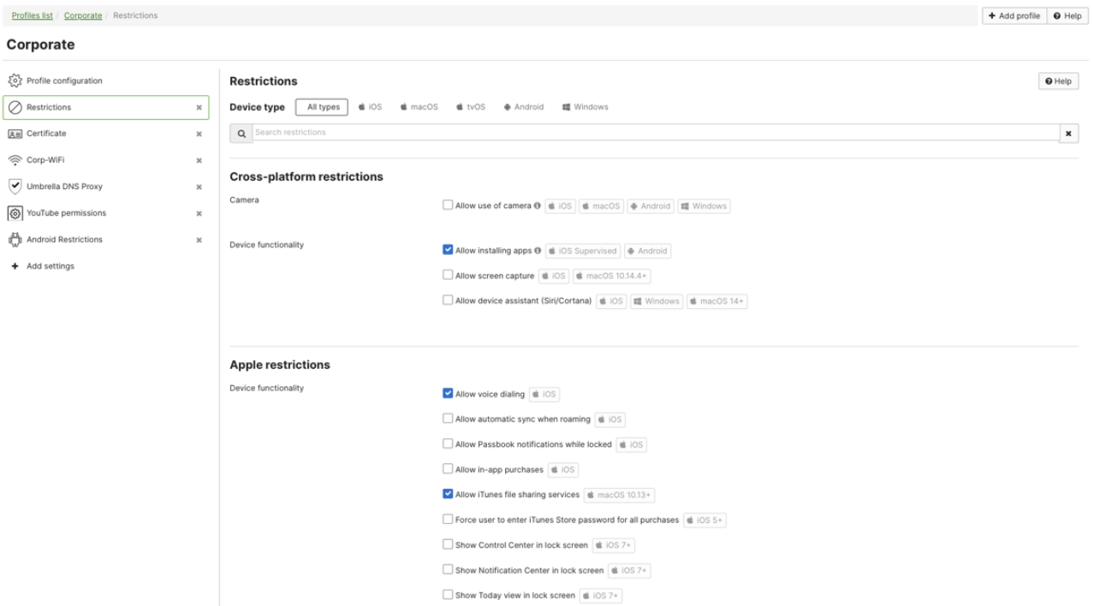Screen dimensions: 1094x606
Task: Focus the Search restrictions input field
Action: point(655,133)
